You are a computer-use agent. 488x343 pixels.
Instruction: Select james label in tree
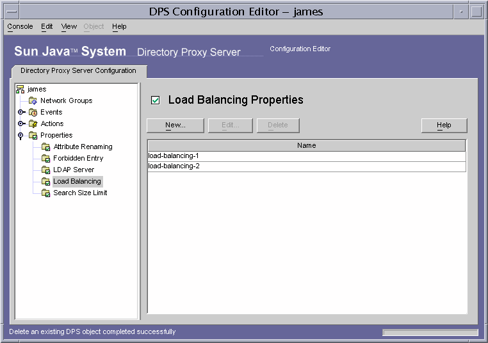coord(37,89)
